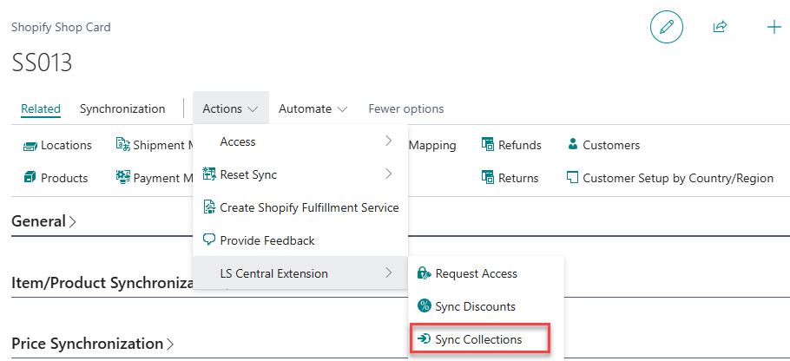Click the Shopify Shop Card caption
The height and width of the screenshot is (361, 790).
point(61,27)
